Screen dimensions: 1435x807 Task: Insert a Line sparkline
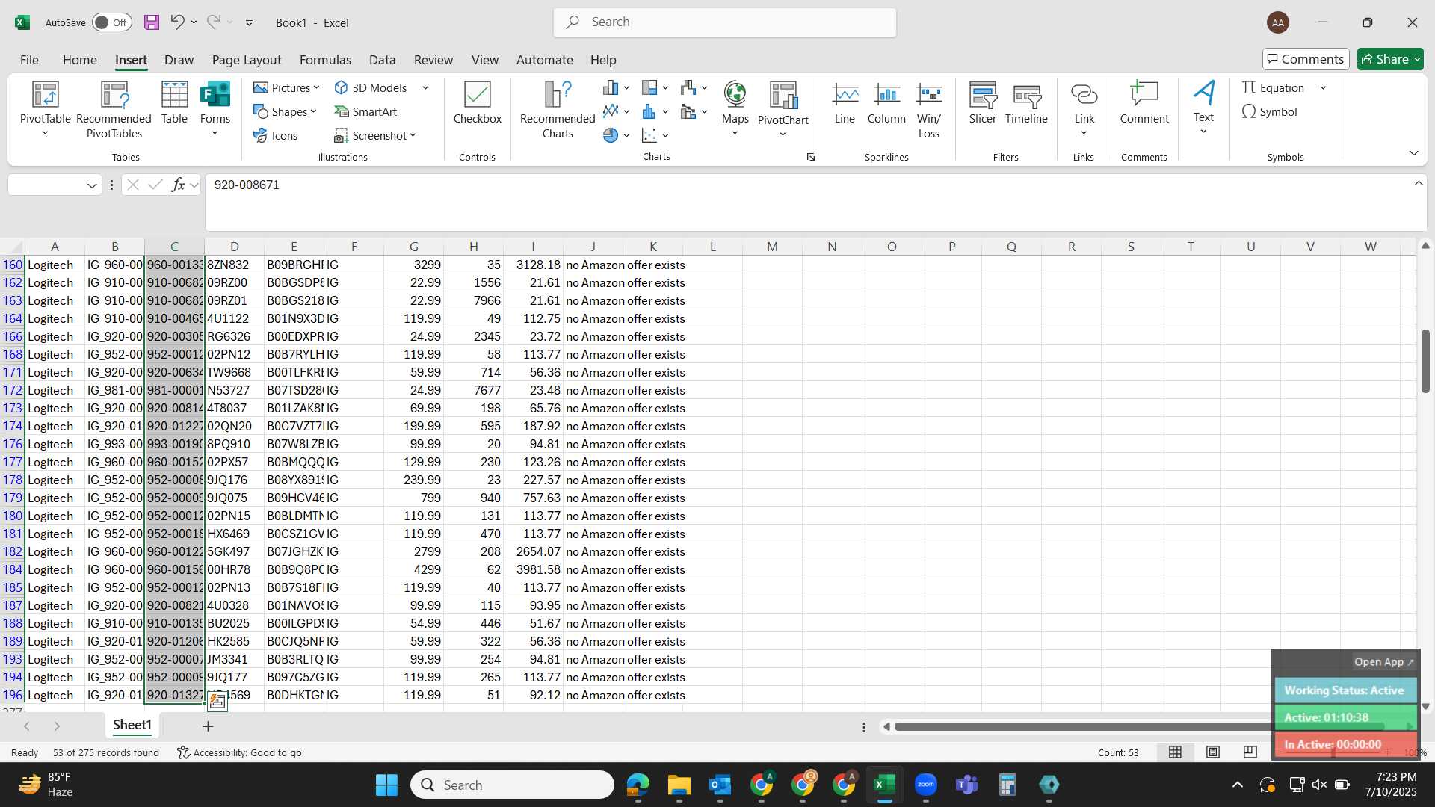[845, 103]
